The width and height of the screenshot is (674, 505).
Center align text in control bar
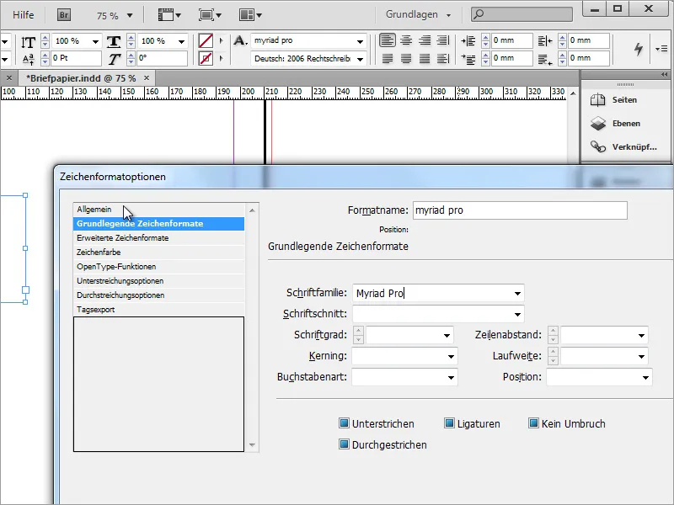click(406, 40)
